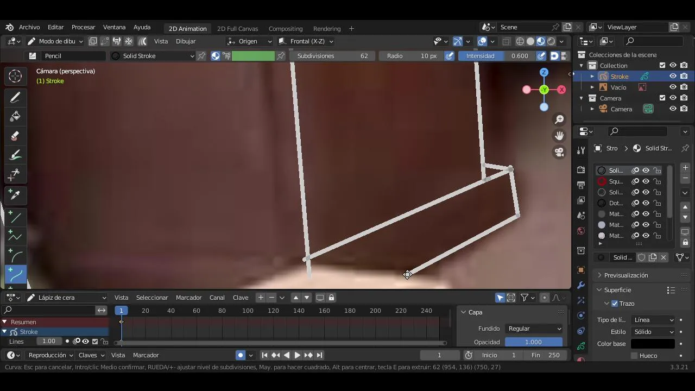Select the Line tool
This screenshot has height=391, width=695.
pyautogui.click(x=15, y=217)
